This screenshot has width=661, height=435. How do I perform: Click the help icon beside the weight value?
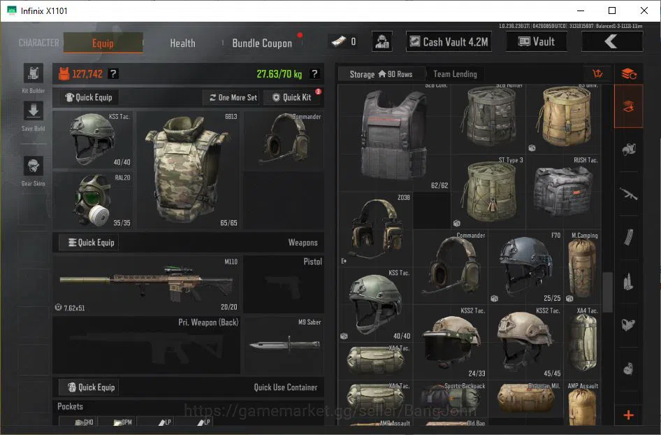click(314, 74)
